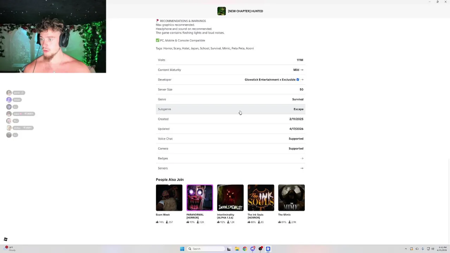Viewport: 450px width, 253px height.
Task: Click the arrow at the end of the Developer row
Action: pos(302,79)
